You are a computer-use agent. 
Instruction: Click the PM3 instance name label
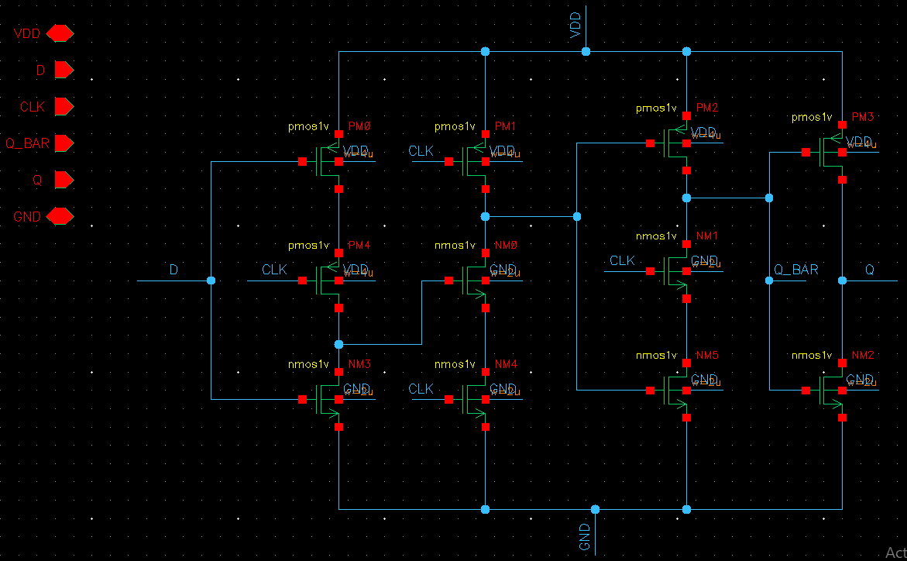pyautogui.click(x=862, y=117)
